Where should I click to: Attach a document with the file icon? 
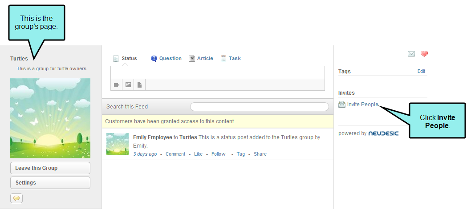(x=139, y=85)
